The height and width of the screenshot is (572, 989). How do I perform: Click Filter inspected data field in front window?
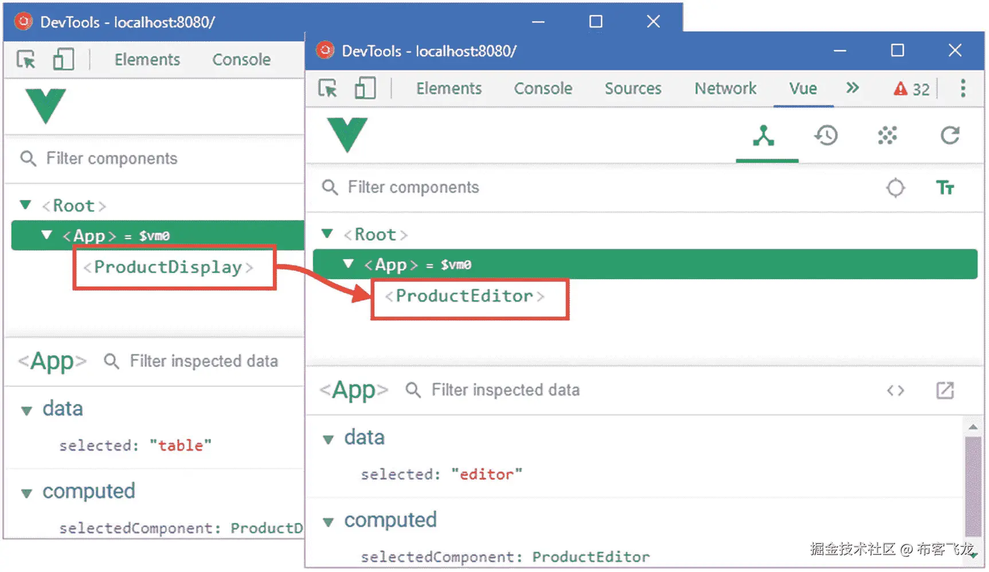505,390
